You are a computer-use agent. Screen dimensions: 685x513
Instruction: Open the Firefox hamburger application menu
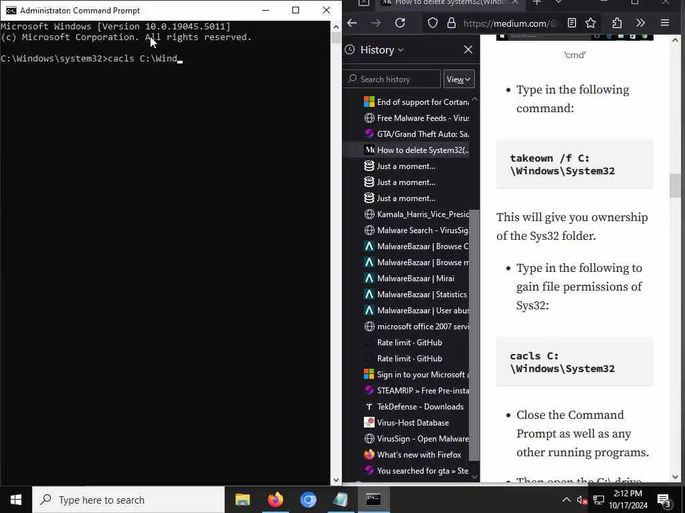[664, 23]
